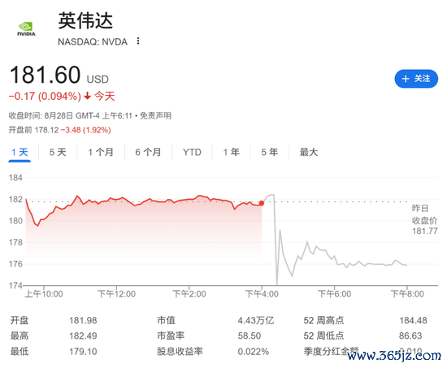
Task: Click the 市值 4.43万亿 value
Action: coord(256,320)
